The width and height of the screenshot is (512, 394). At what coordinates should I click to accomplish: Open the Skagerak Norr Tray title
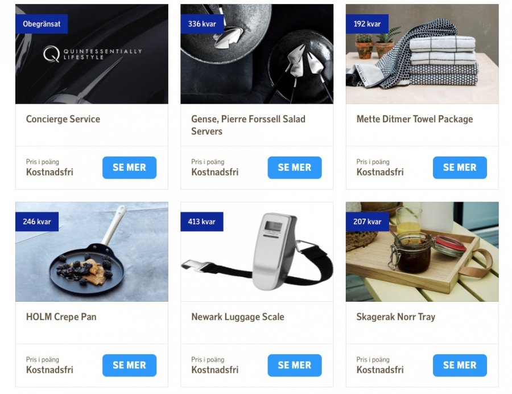[396, 317]
